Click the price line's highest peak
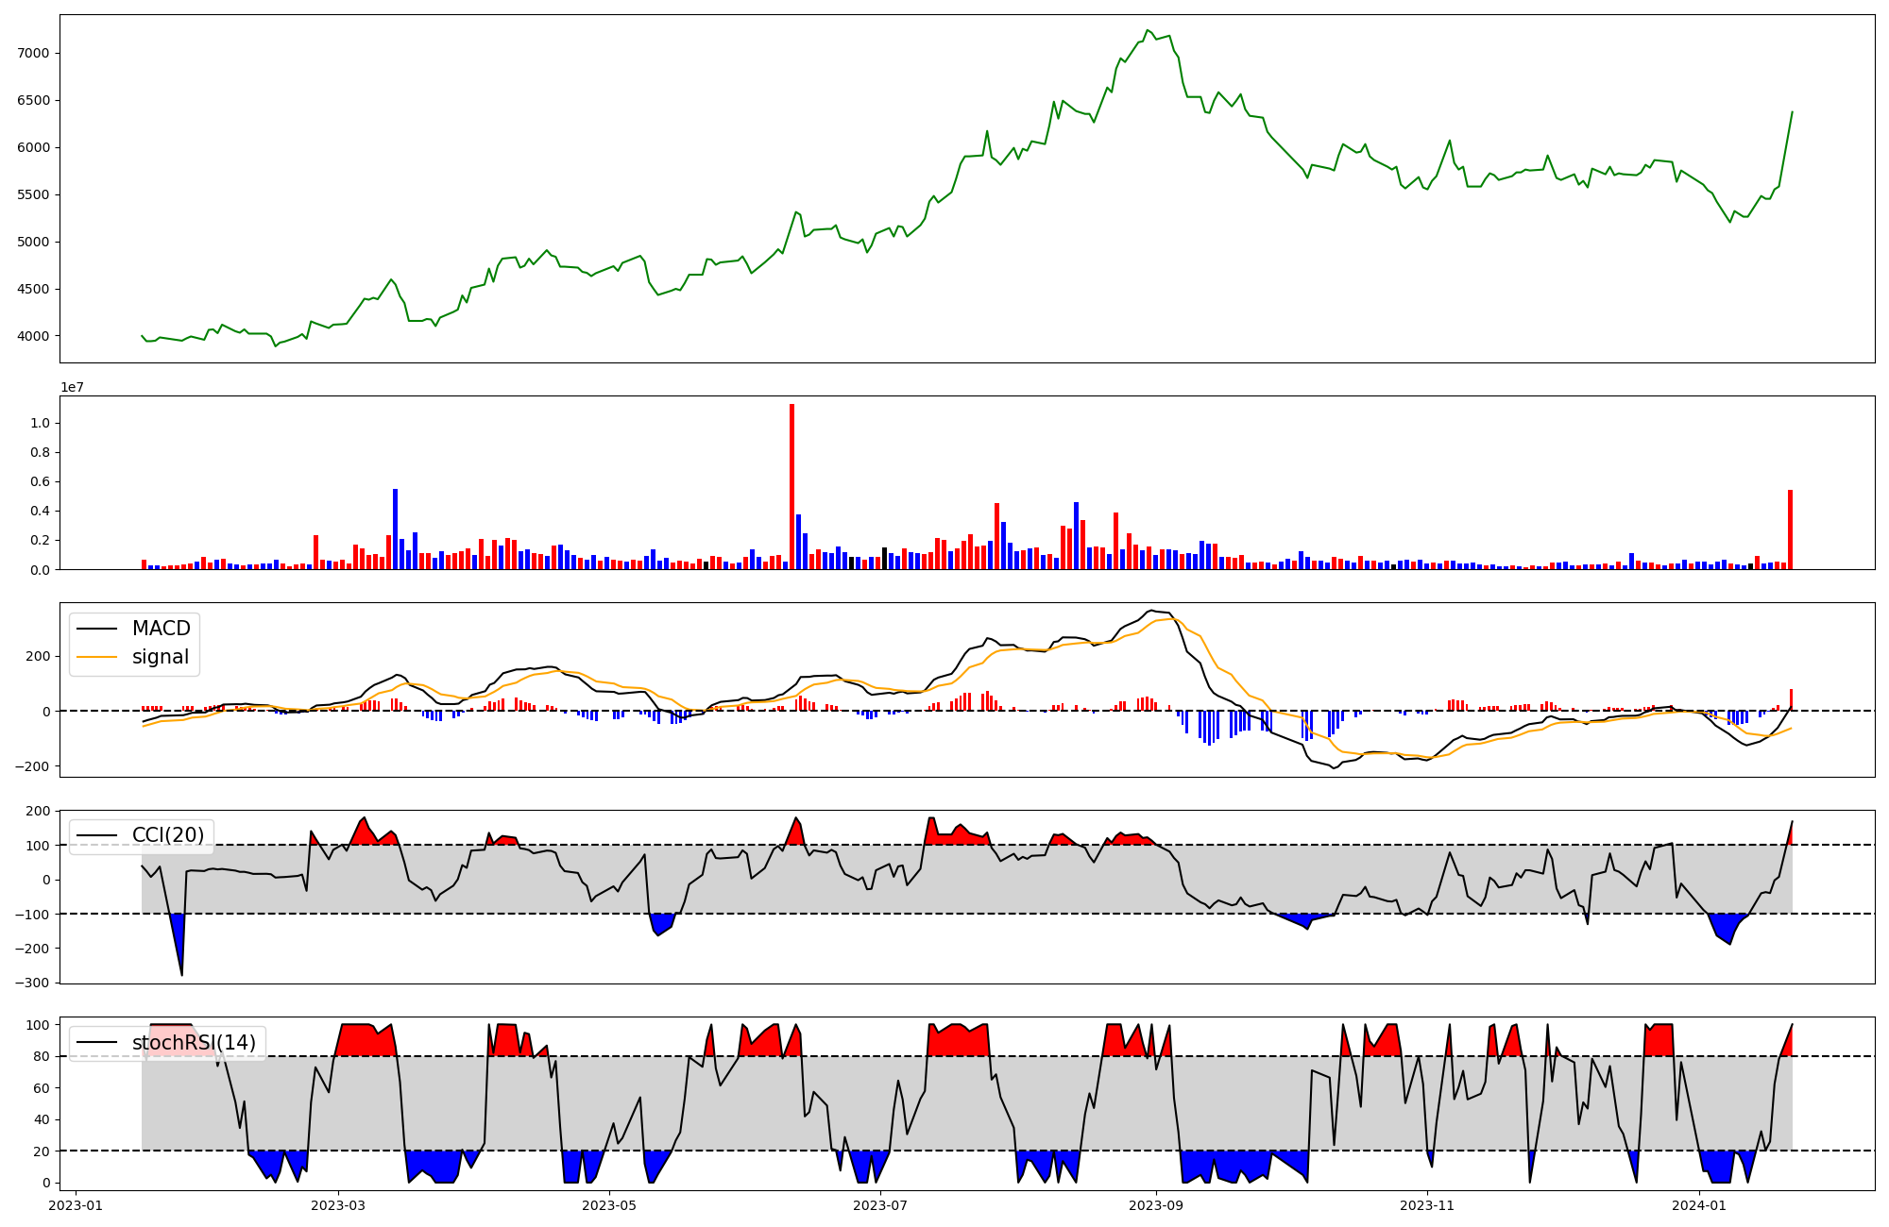This screenshot has width=1889, height=1227. tap(1148, 30)
